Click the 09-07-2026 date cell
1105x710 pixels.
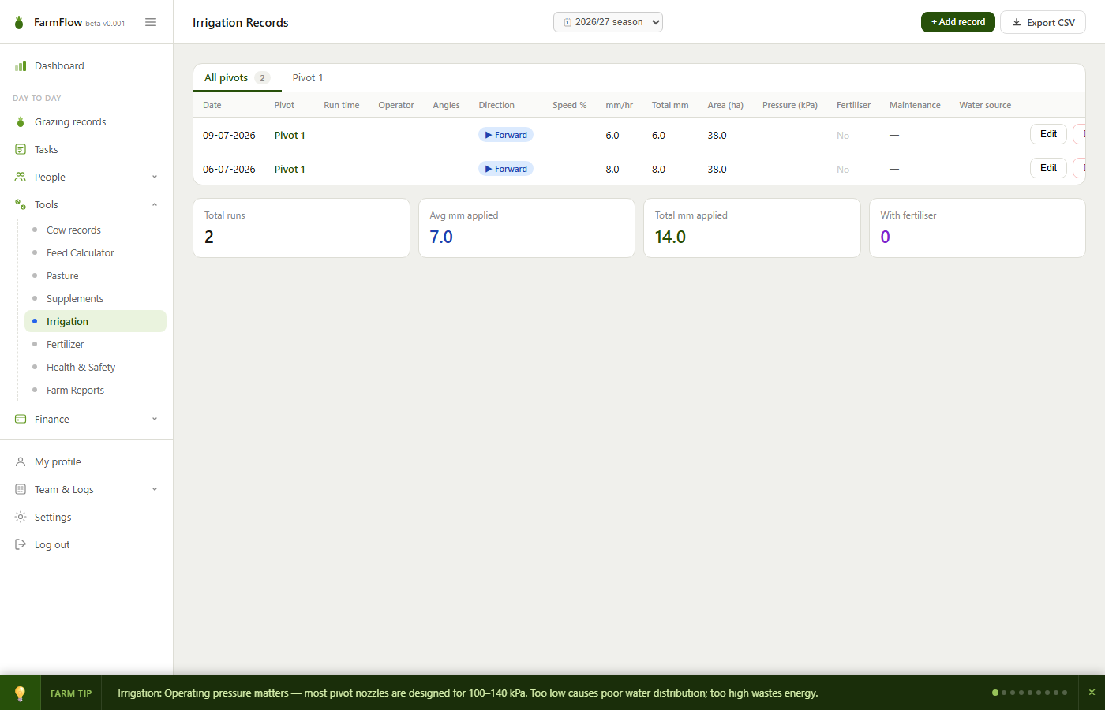click(229, 136)
